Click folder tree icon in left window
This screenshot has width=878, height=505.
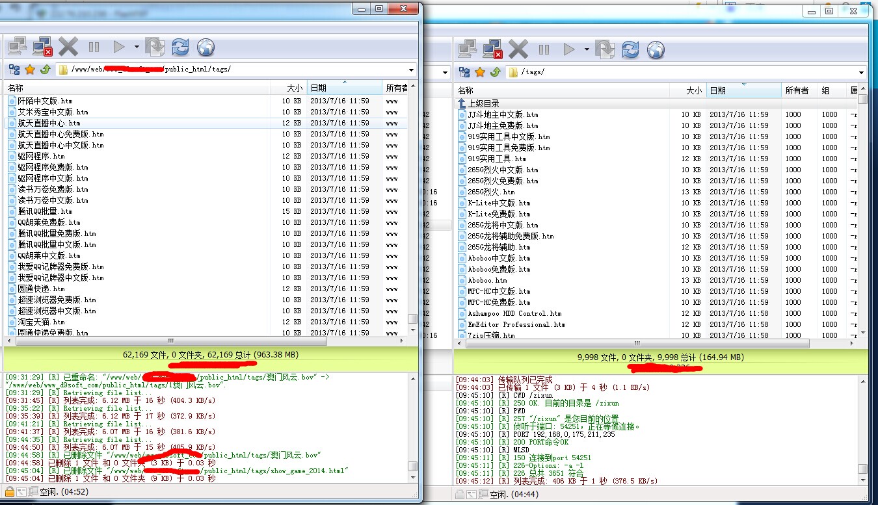point(14,70)
